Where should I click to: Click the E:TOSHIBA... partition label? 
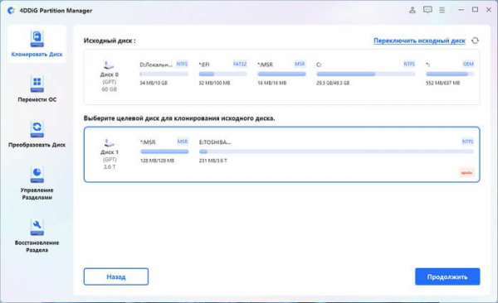[x=215, y=142]
